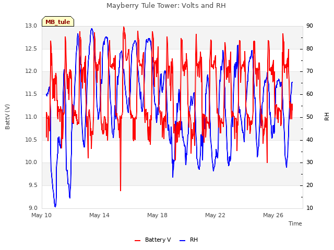Click the 11.0 left axis tick label
This screenshot has width=334, height=250.
(x=31, y=117)
